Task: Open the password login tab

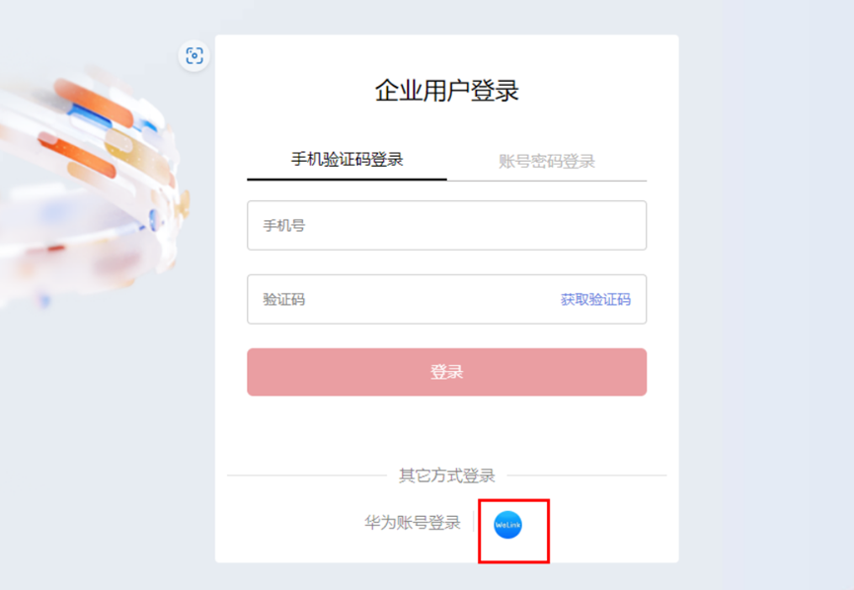Action: pyautogui.click(x=546, y=161)
